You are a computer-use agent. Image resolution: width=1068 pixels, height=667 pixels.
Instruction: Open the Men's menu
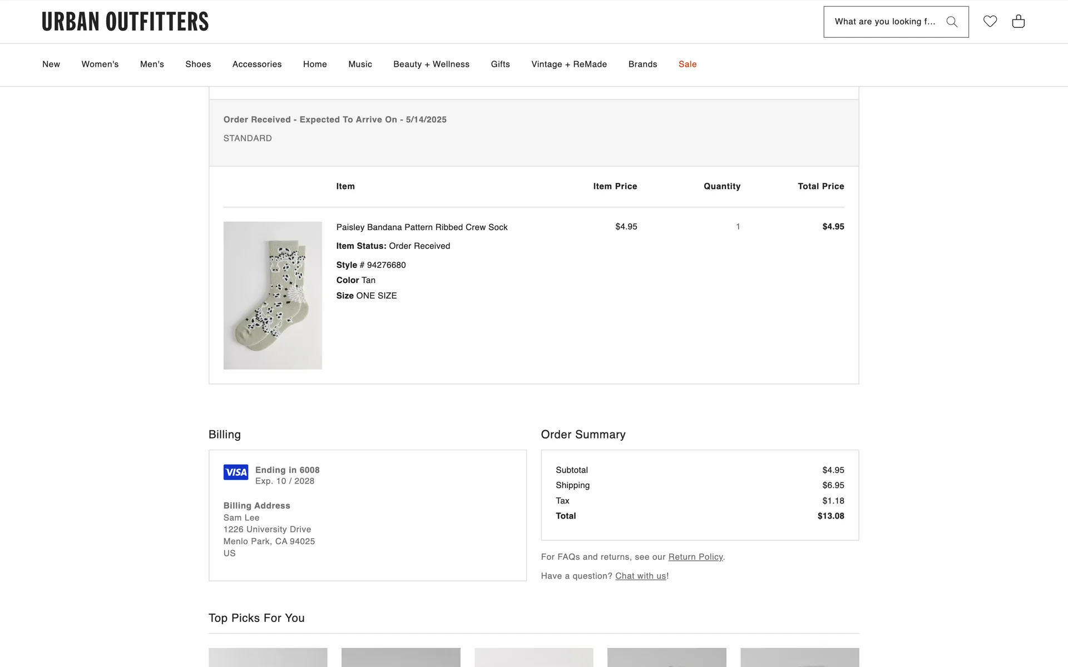152,64
